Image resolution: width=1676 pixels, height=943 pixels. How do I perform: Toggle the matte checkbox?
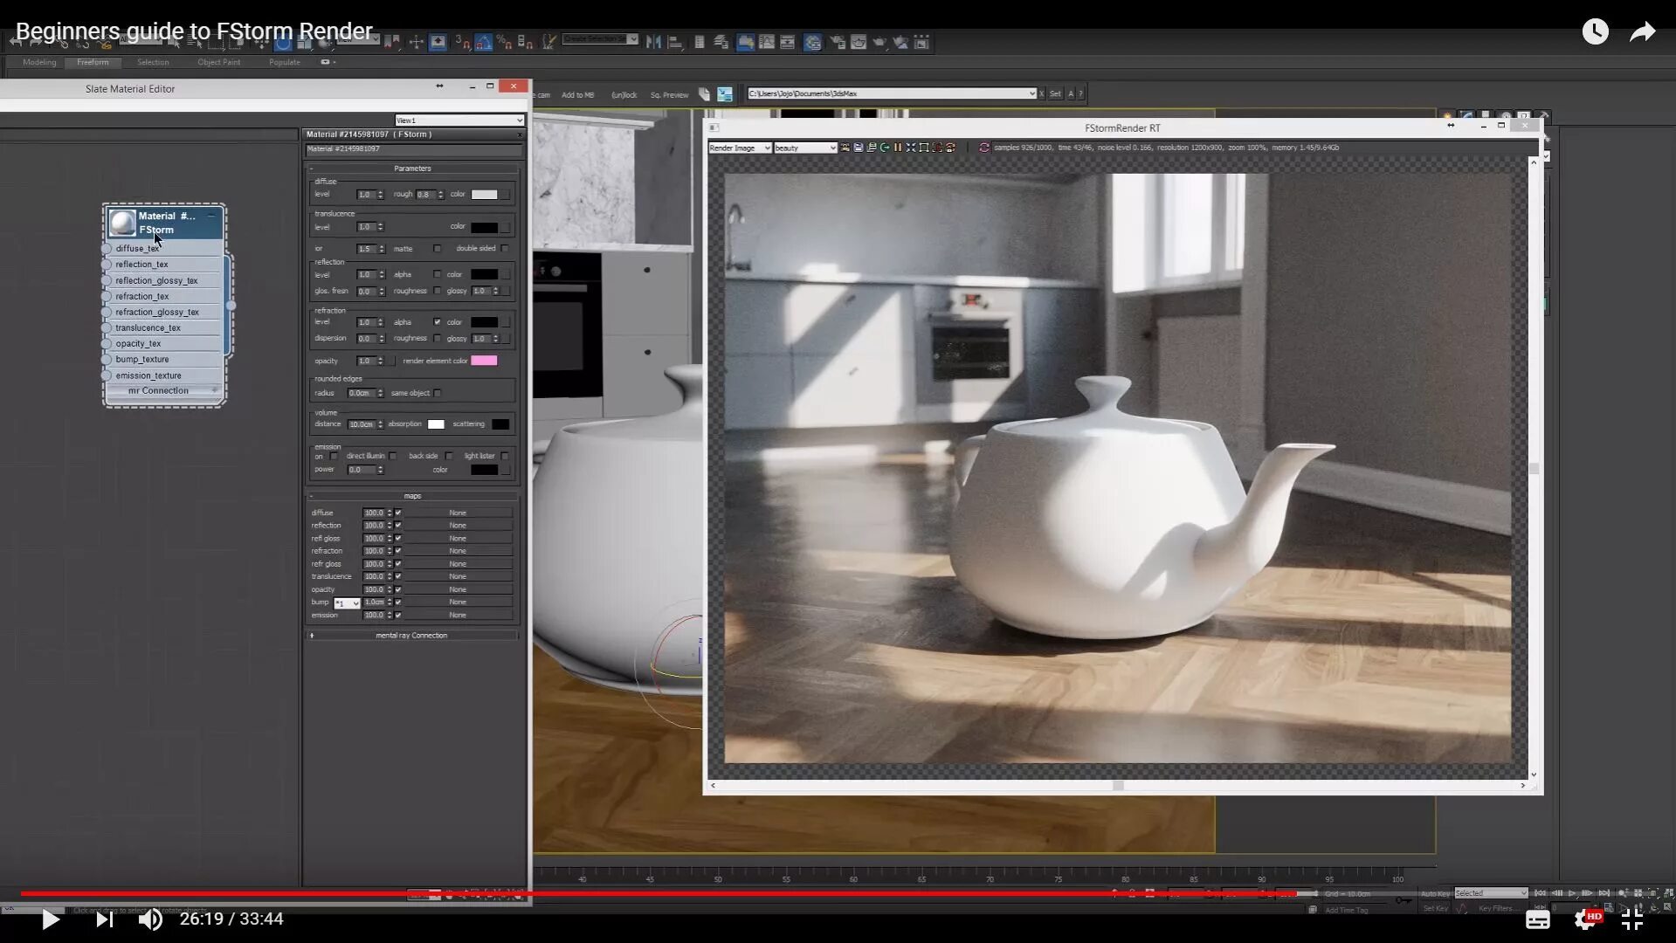pos(438,249)
